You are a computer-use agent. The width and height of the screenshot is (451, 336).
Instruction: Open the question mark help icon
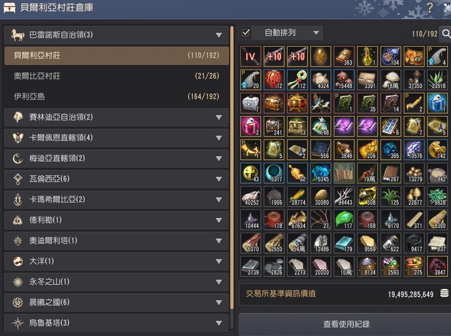[x=430, y=7]
